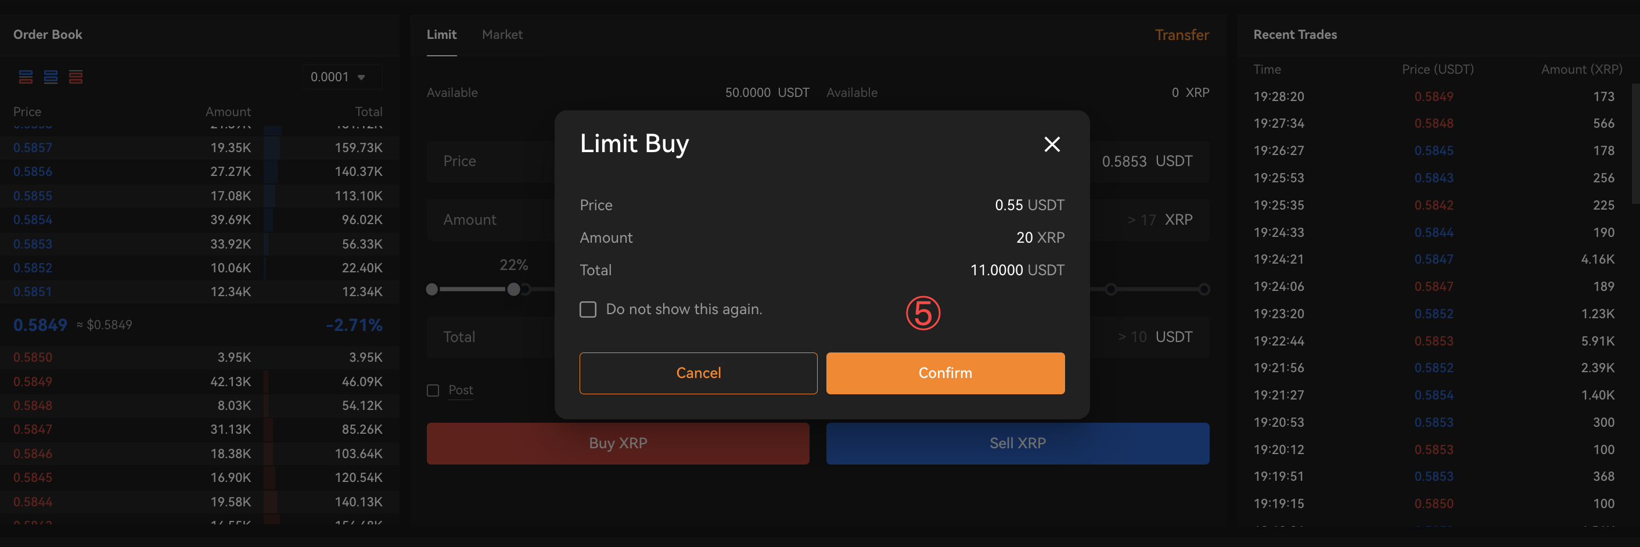
Task: Click the Recent Trades scrollbar
Action: 1636,143
